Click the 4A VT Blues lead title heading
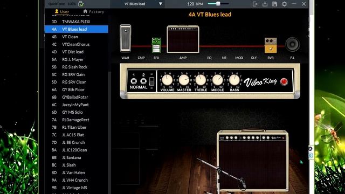The width and height of the screenshot is (345, 194). pos(210,15)
